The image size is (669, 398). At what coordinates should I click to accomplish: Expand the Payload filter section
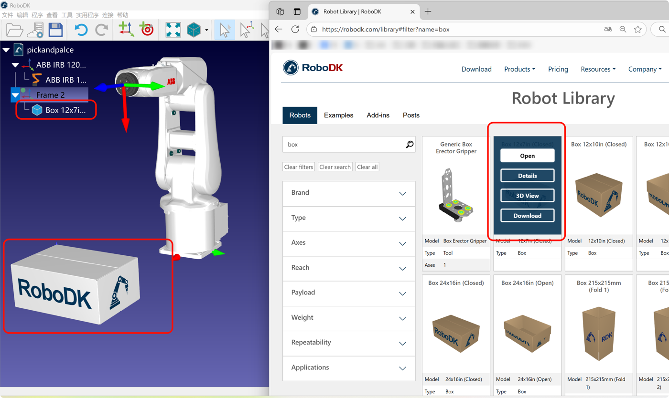click(x=349, y=293)
